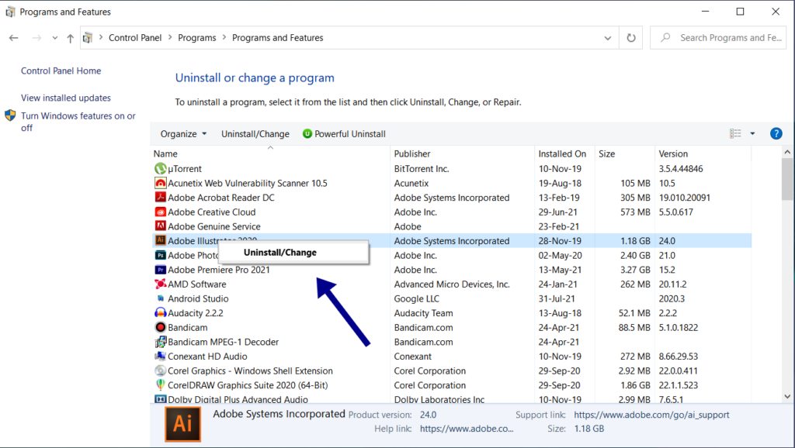The height and width of the screenshot is (448, 795).
Task: Click Uninstall/Change in the toolbar
Action: coord(255,134)
